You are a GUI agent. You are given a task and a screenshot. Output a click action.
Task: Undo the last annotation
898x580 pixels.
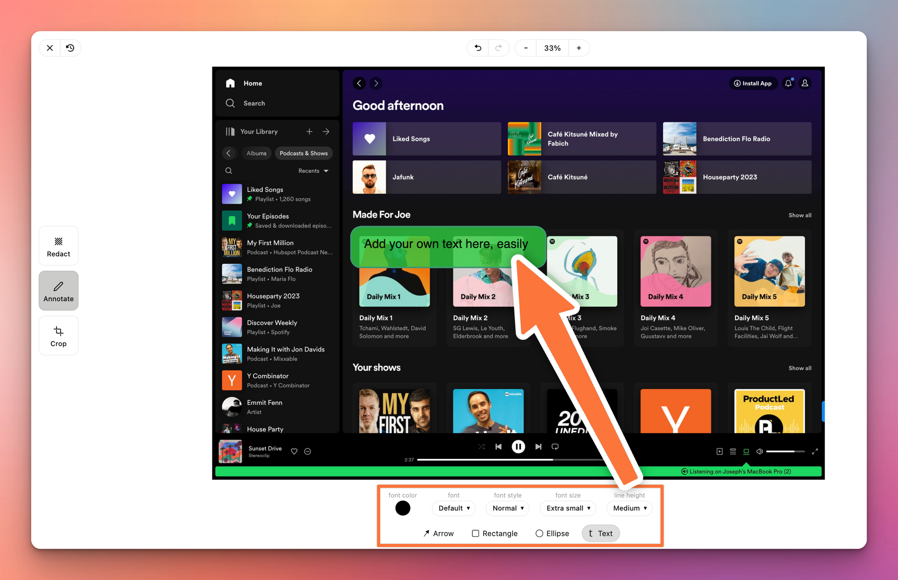tap(478, 48)
